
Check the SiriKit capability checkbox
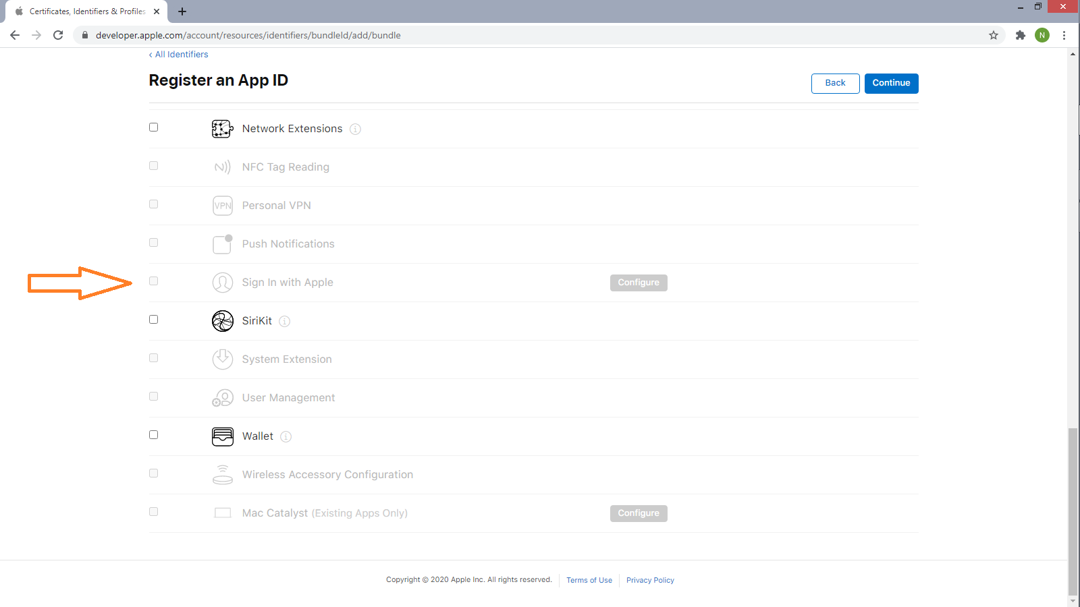[x=154, y=320]
